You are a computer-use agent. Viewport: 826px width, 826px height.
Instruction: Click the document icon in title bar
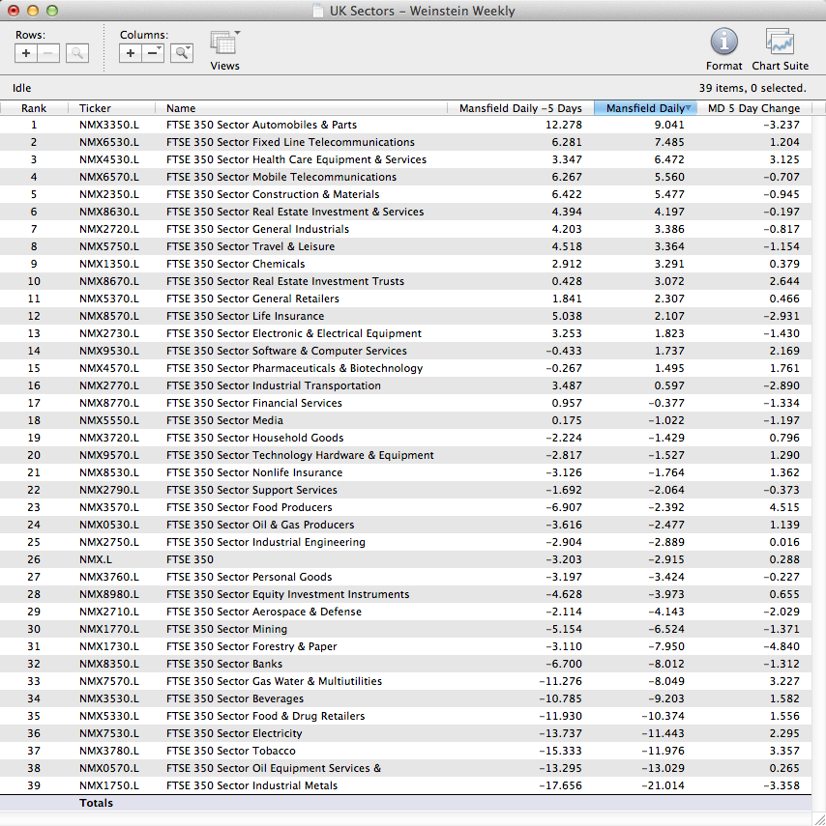[318, 12]
